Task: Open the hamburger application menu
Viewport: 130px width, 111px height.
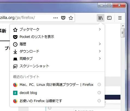Action: (x=120, y=18)
